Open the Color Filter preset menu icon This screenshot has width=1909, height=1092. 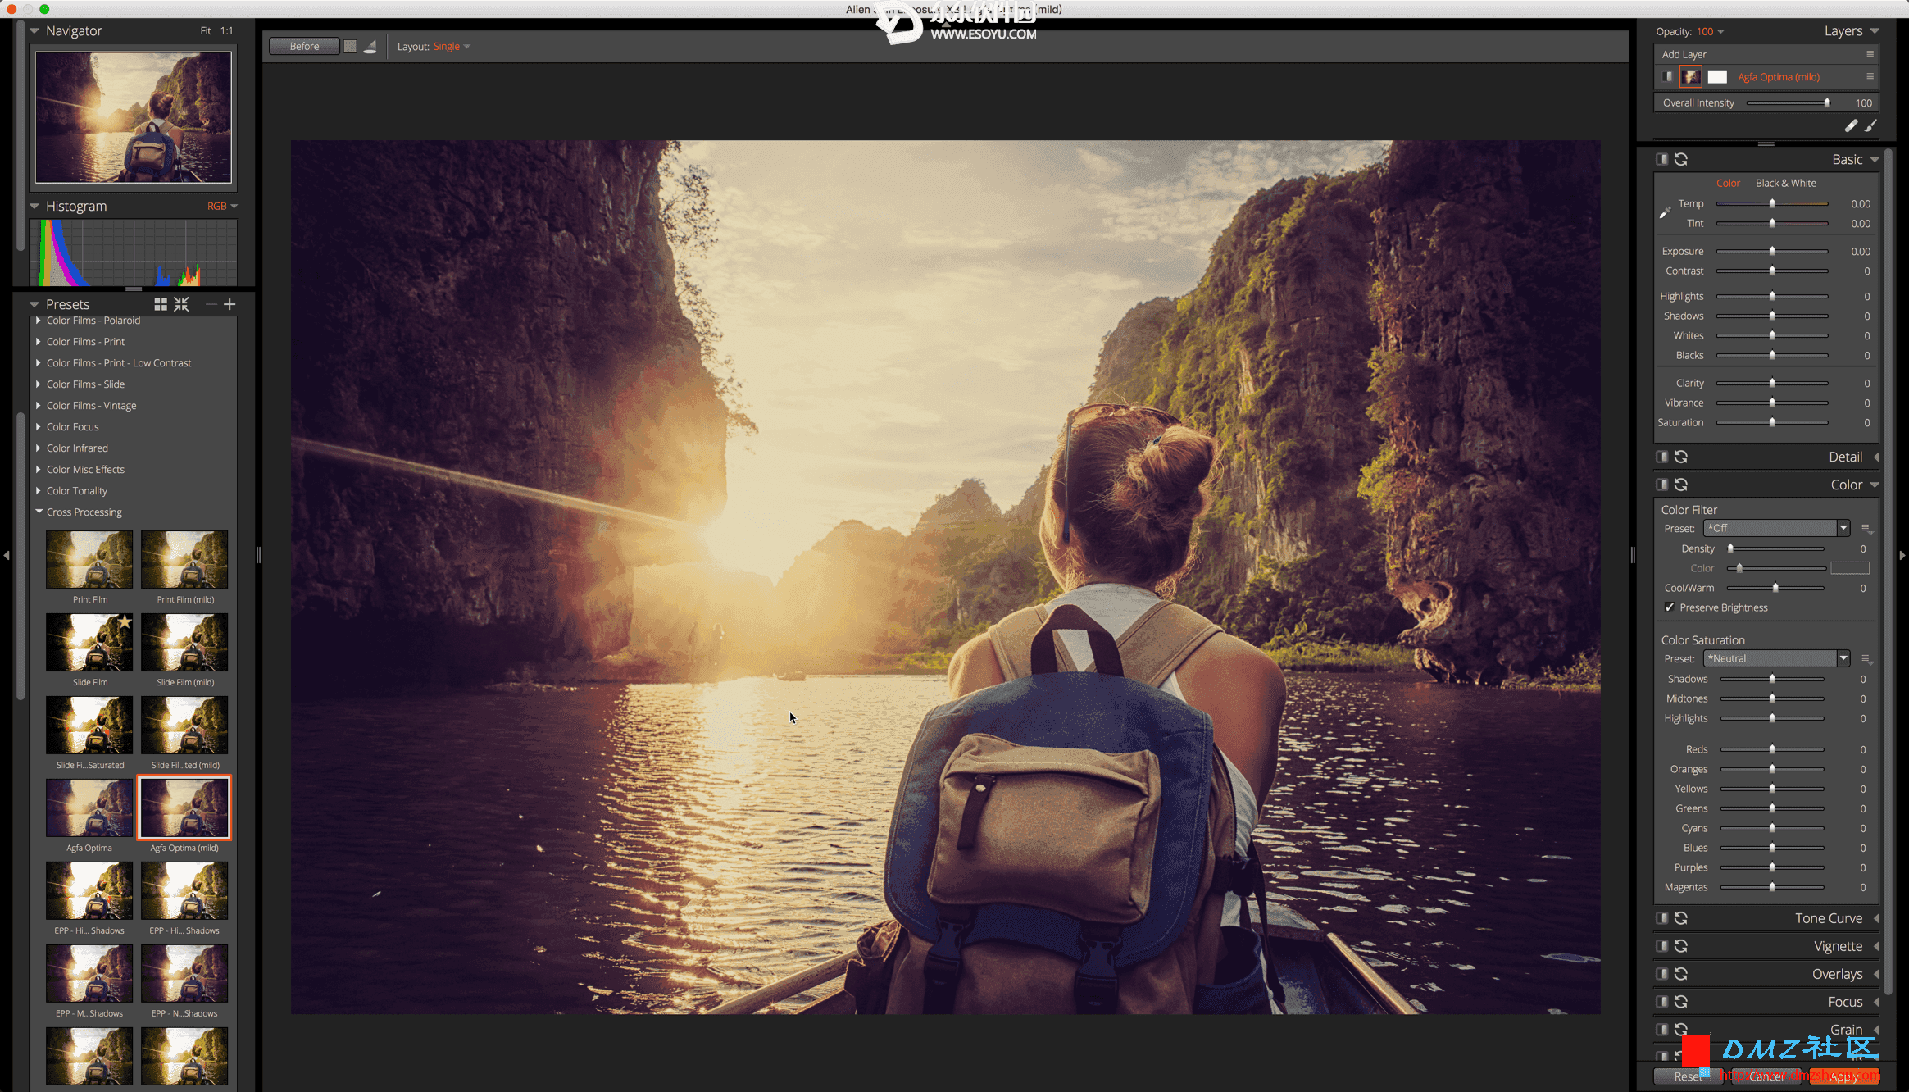(1866, 529)
